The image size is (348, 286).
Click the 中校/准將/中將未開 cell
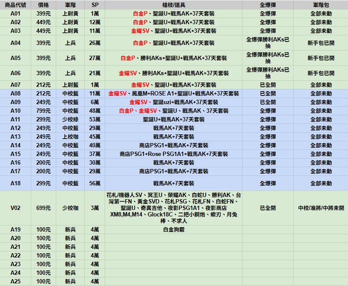320,208
